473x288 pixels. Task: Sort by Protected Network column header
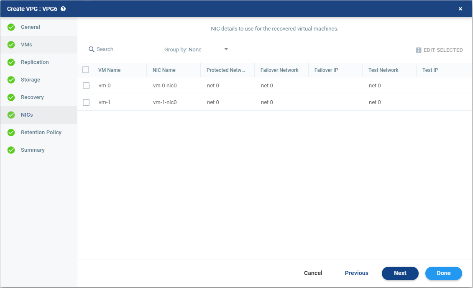coord(228,70)
